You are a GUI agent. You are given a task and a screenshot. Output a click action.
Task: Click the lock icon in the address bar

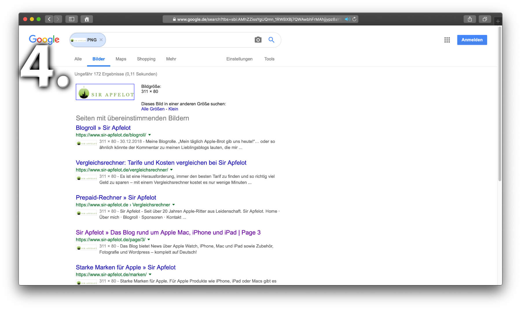point(174,19)
